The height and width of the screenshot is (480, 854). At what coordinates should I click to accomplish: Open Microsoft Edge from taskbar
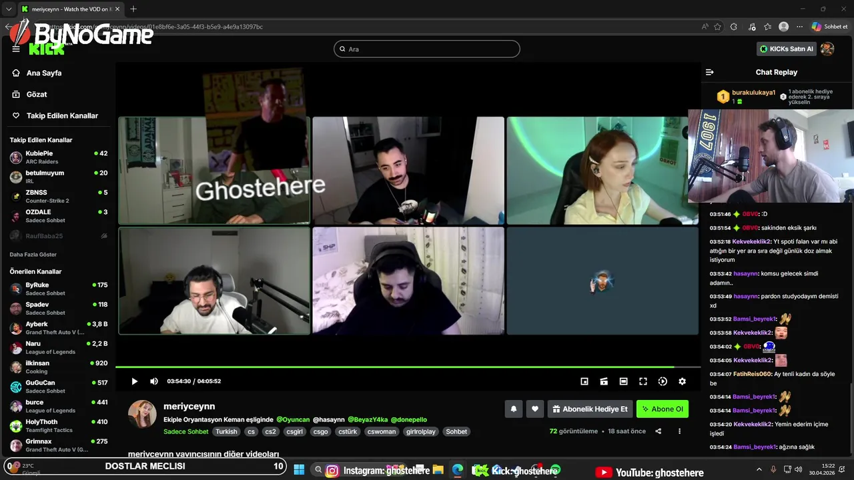(x=458, y=470)
